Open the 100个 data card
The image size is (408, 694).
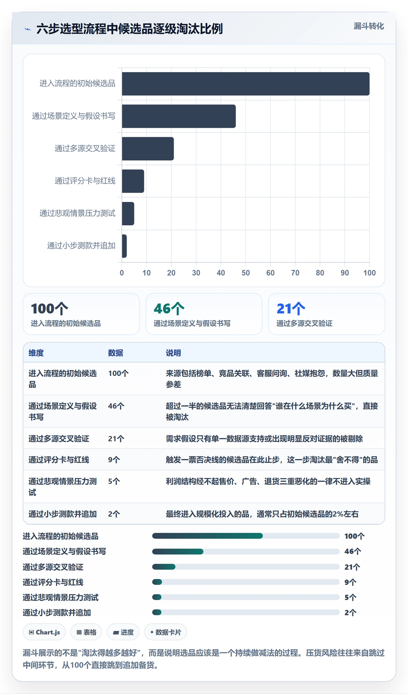[x=81, y=314]
